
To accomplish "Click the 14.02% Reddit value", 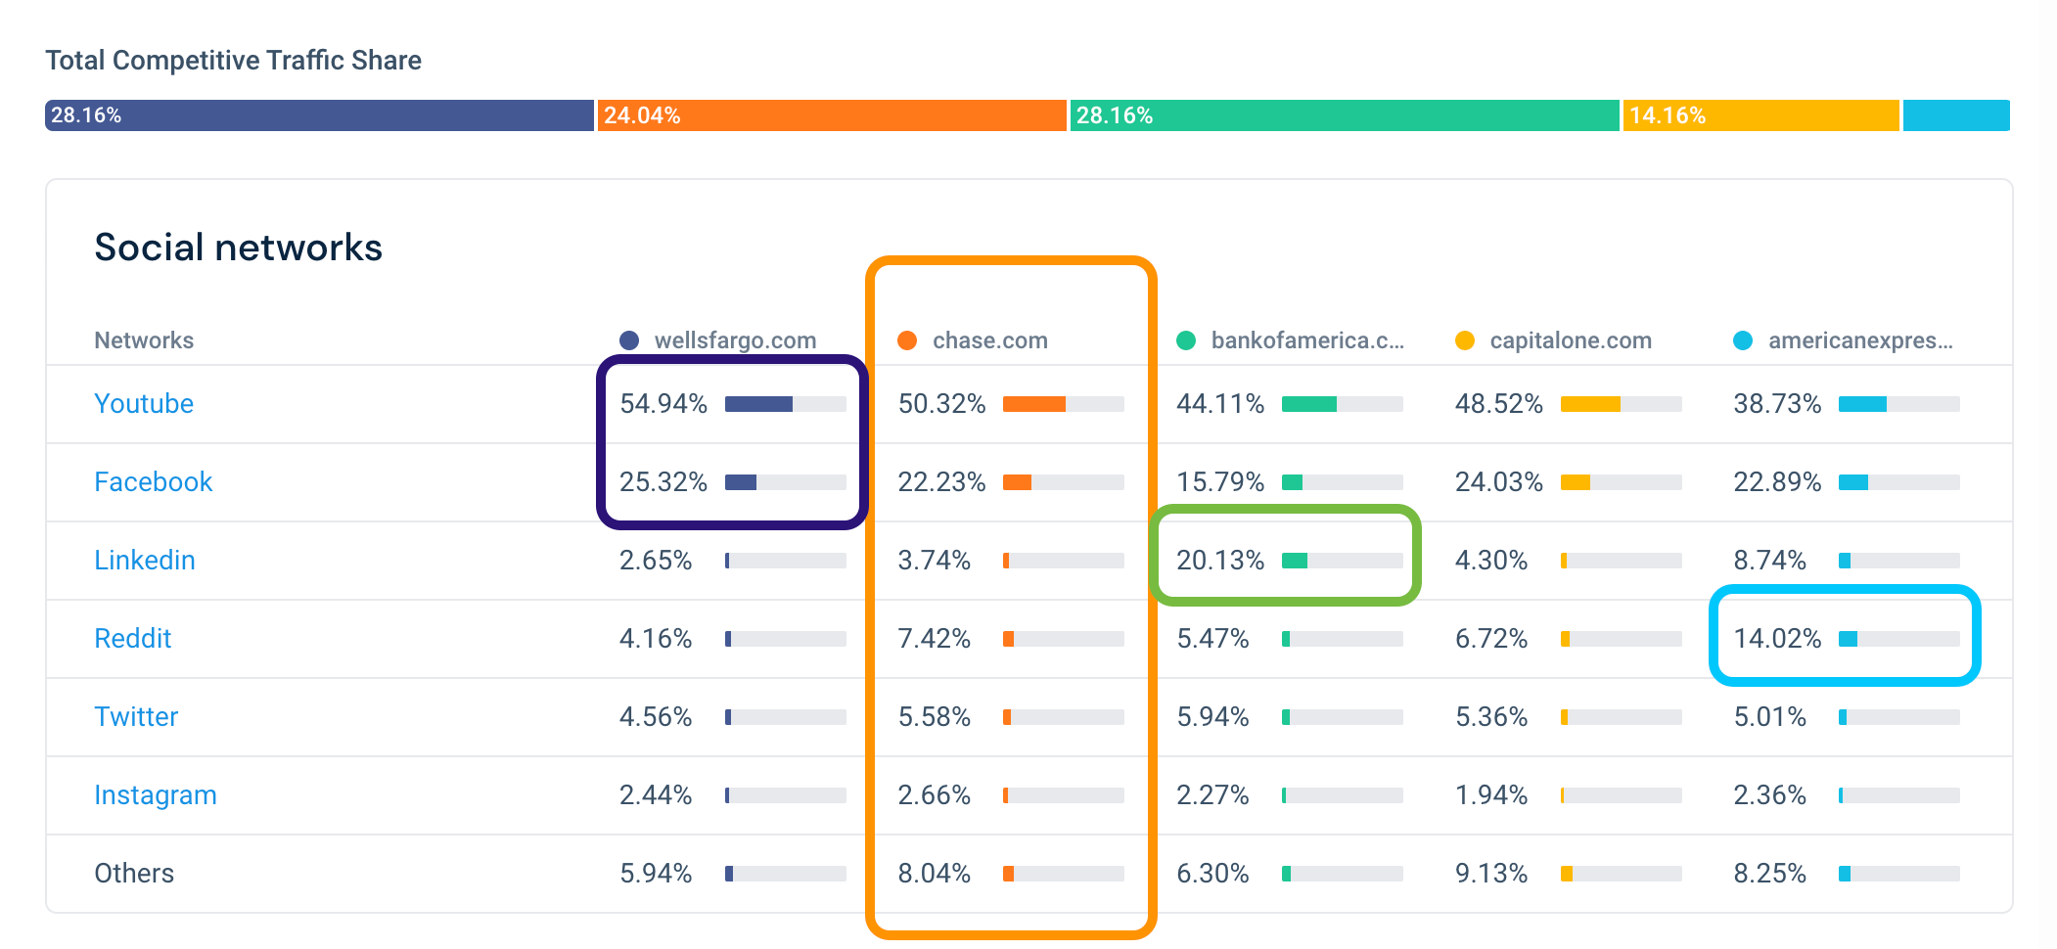I will [x=1777, y=638].
